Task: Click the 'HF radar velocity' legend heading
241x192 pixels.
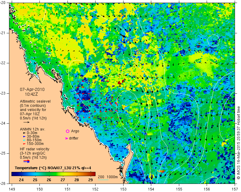Action: point(35,149)
